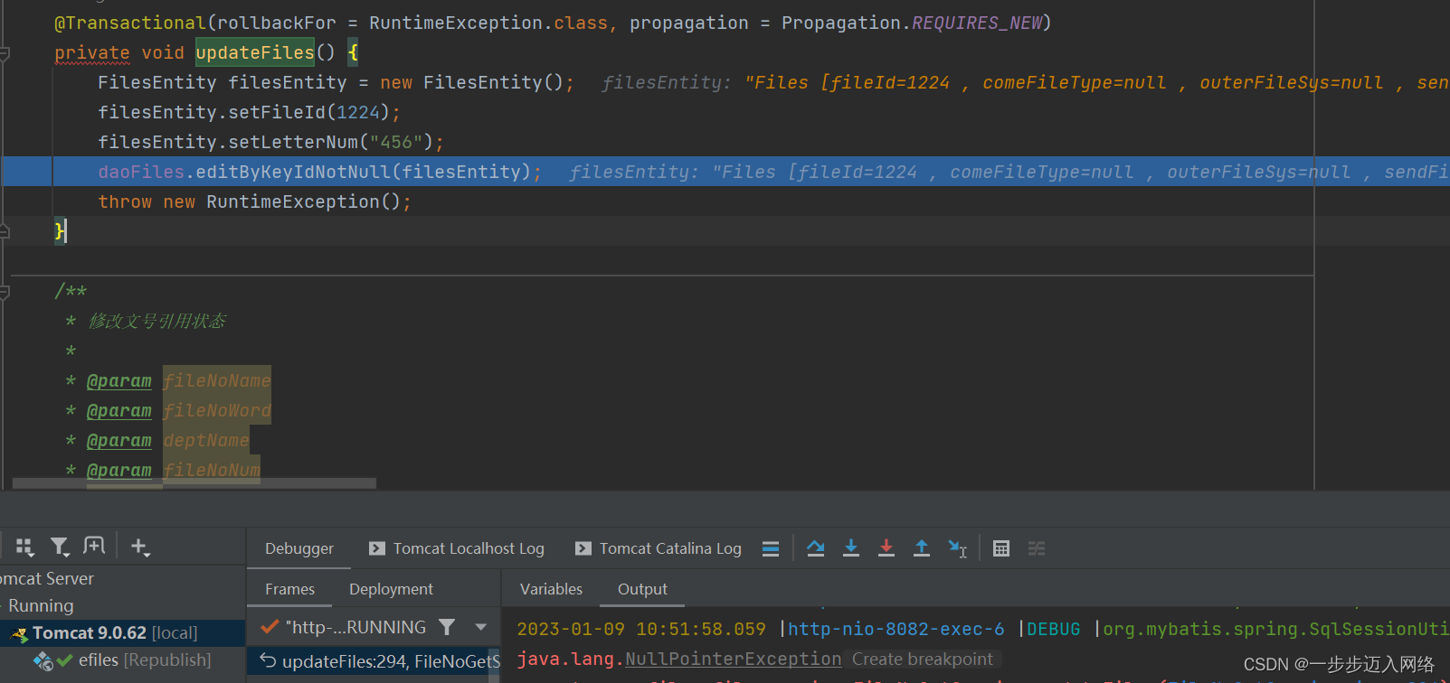Click the Step Over debugger icon
The image size is (1450, 683).
point(815,548)
